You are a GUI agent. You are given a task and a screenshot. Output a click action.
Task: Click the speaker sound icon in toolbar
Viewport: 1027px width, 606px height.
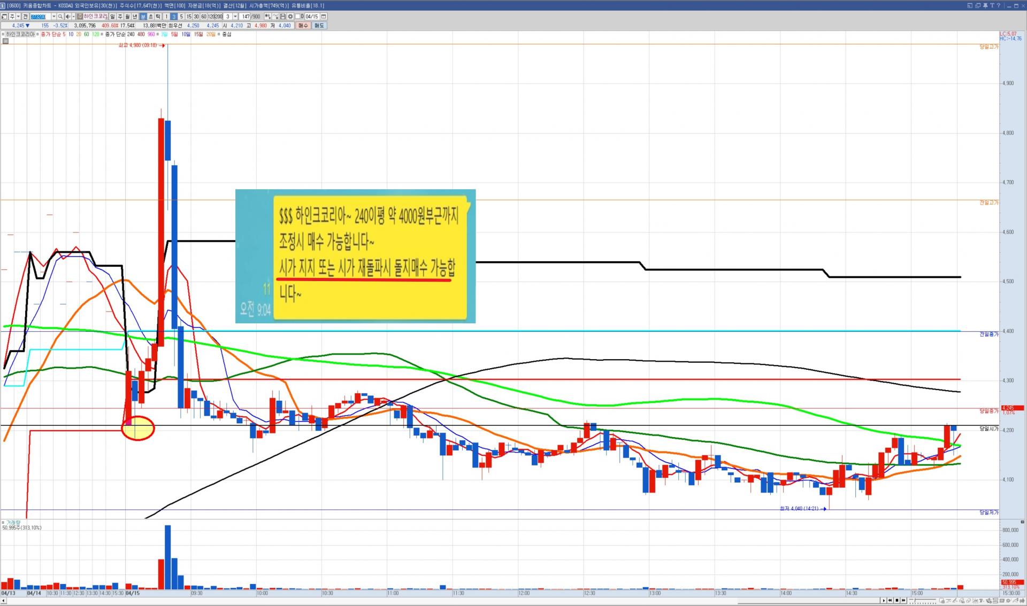coord(68,17)
